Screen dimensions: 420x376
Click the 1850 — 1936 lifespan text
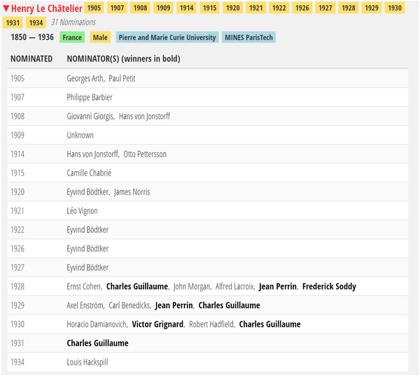32,37
